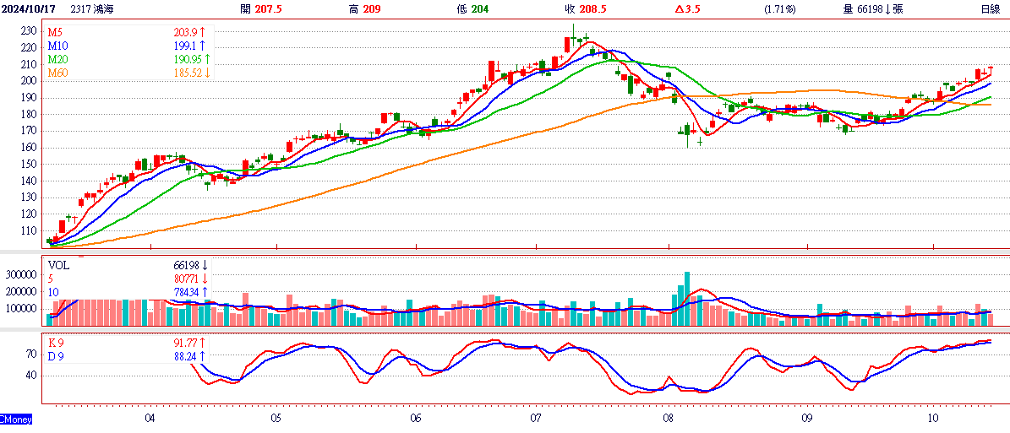Click the K9 value 91.77

[186, 343]
